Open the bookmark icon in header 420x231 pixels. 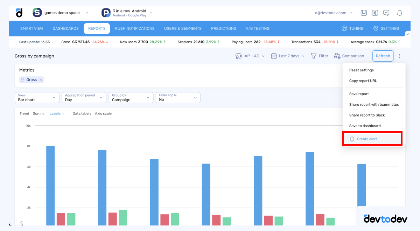(x=364, y=13)
